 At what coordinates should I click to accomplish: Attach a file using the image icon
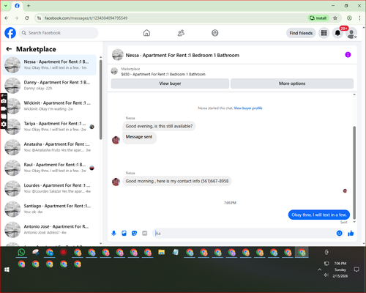(124, 234)
